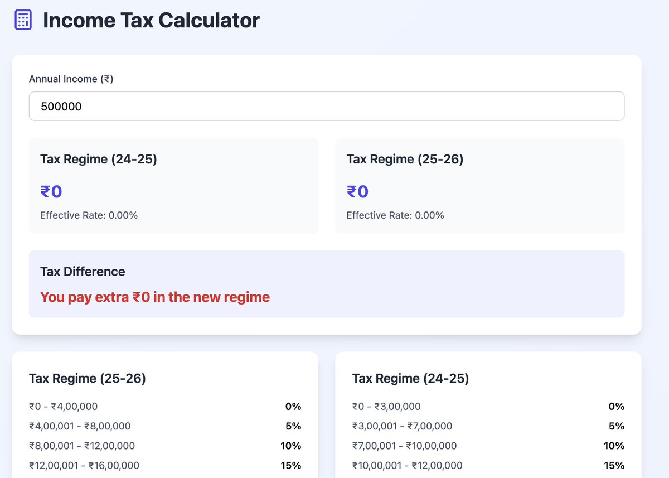Click the Tax Difference heading
Viewport: 669px width, 478px height.
(x=83, y=272)
